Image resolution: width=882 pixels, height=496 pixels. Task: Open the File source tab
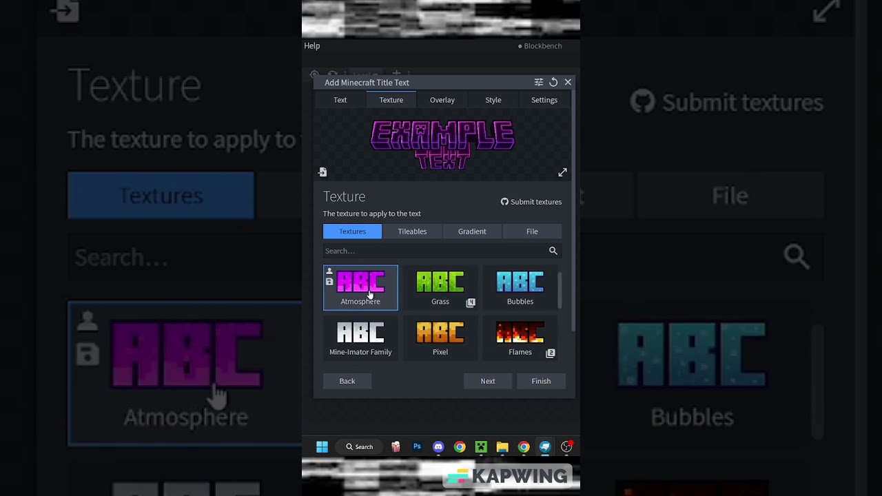[x=532, y=231]
